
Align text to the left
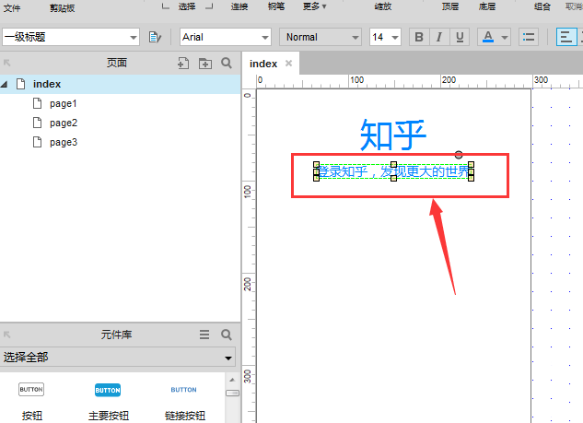[x=566, y=37]
